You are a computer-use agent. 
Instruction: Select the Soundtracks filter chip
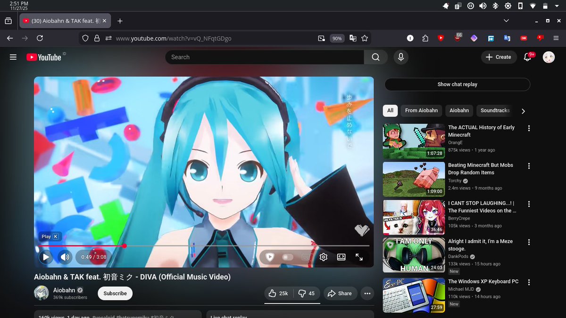coord(494,110)
